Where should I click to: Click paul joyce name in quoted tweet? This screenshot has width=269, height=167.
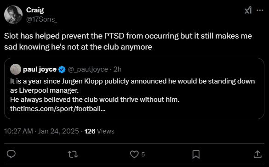click(40, 69)
